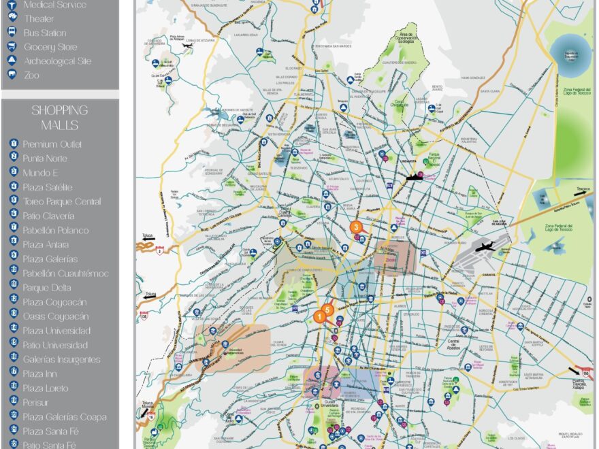Click the Grocery Store legend icon
The image size is (599, 449).
click(x=12, y=47)
